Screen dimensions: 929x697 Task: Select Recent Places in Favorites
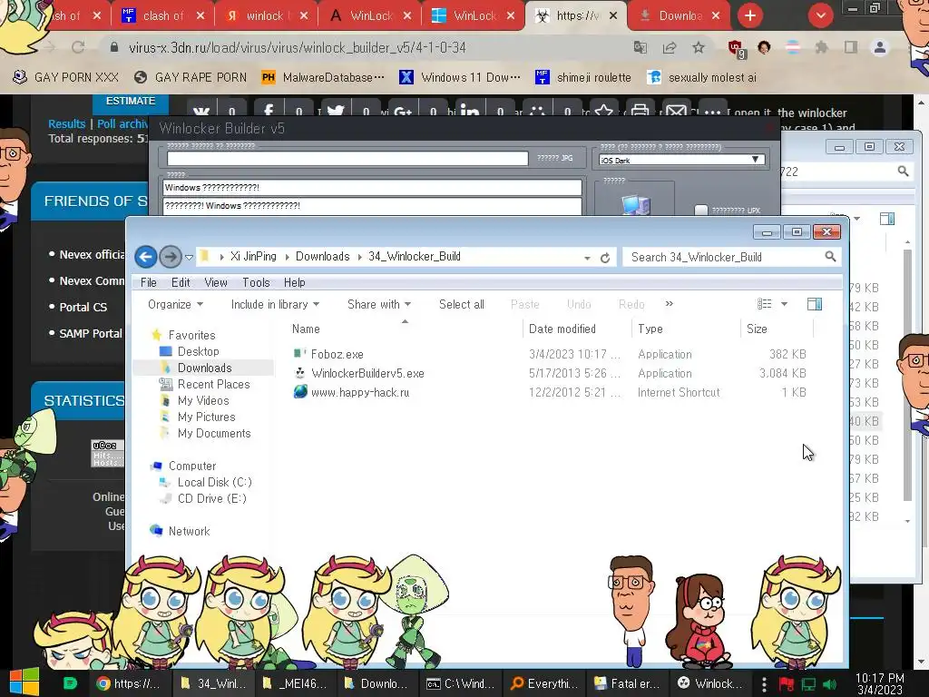(x=213, y=384)
